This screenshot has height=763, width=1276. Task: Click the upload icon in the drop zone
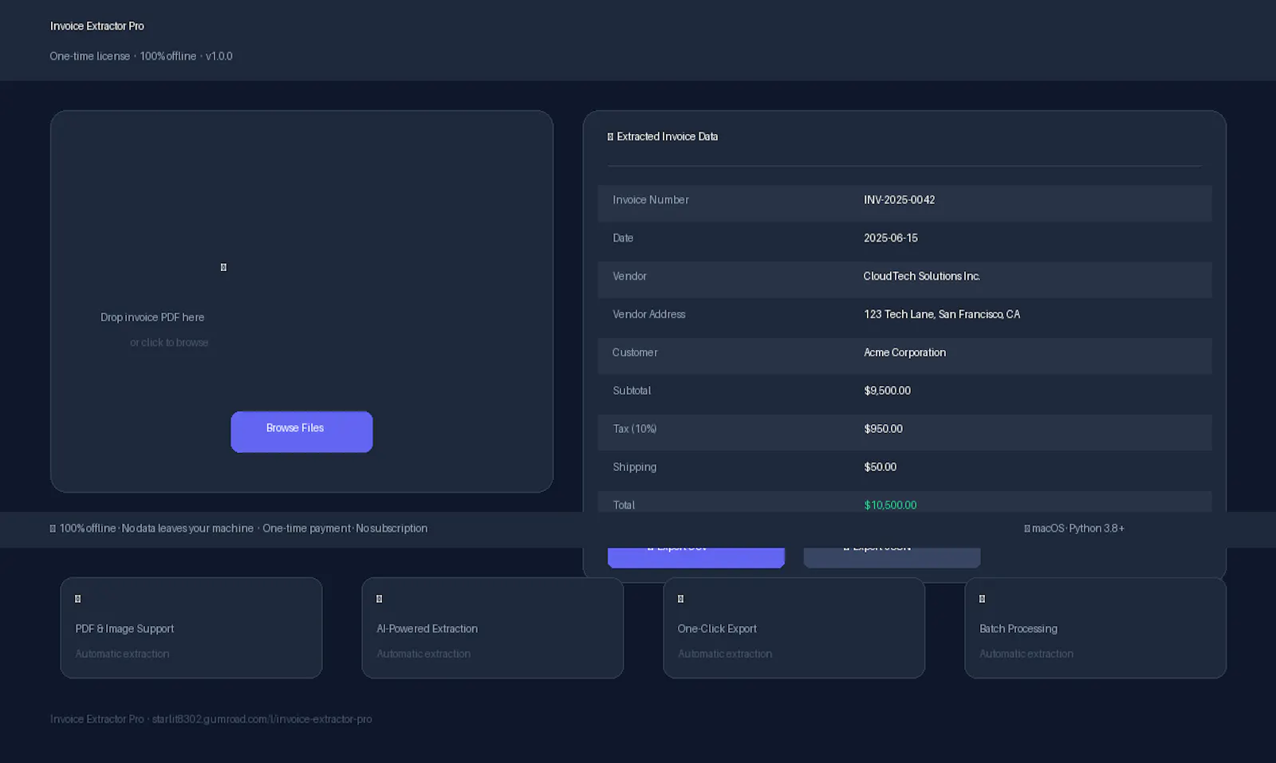click(x=223, y=267)
